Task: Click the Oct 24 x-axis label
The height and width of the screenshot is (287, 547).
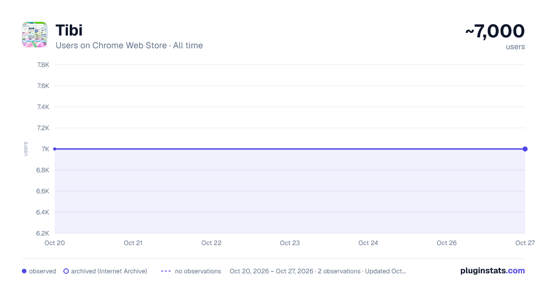Action: (x=368, y=243)
